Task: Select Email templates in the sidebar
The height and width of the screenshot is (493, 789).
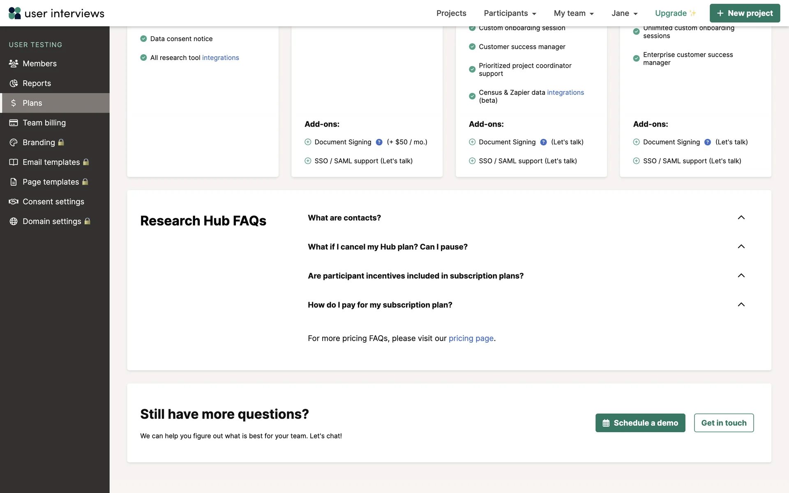Action: click(x=51, y=162)
